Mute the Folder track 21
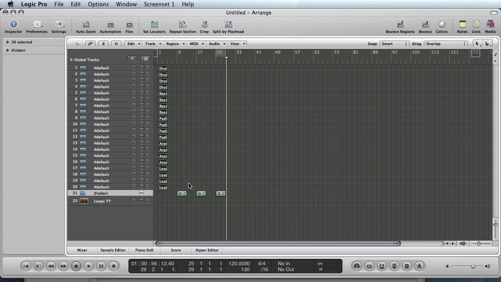The width and height of the screenshot is (501, 282). [x=141, y=193]
